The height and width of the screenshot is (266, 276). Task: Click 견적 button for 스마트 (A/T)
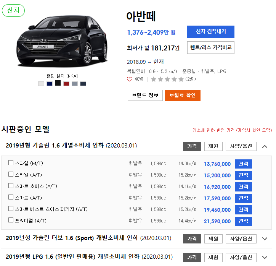coord(243,198)
